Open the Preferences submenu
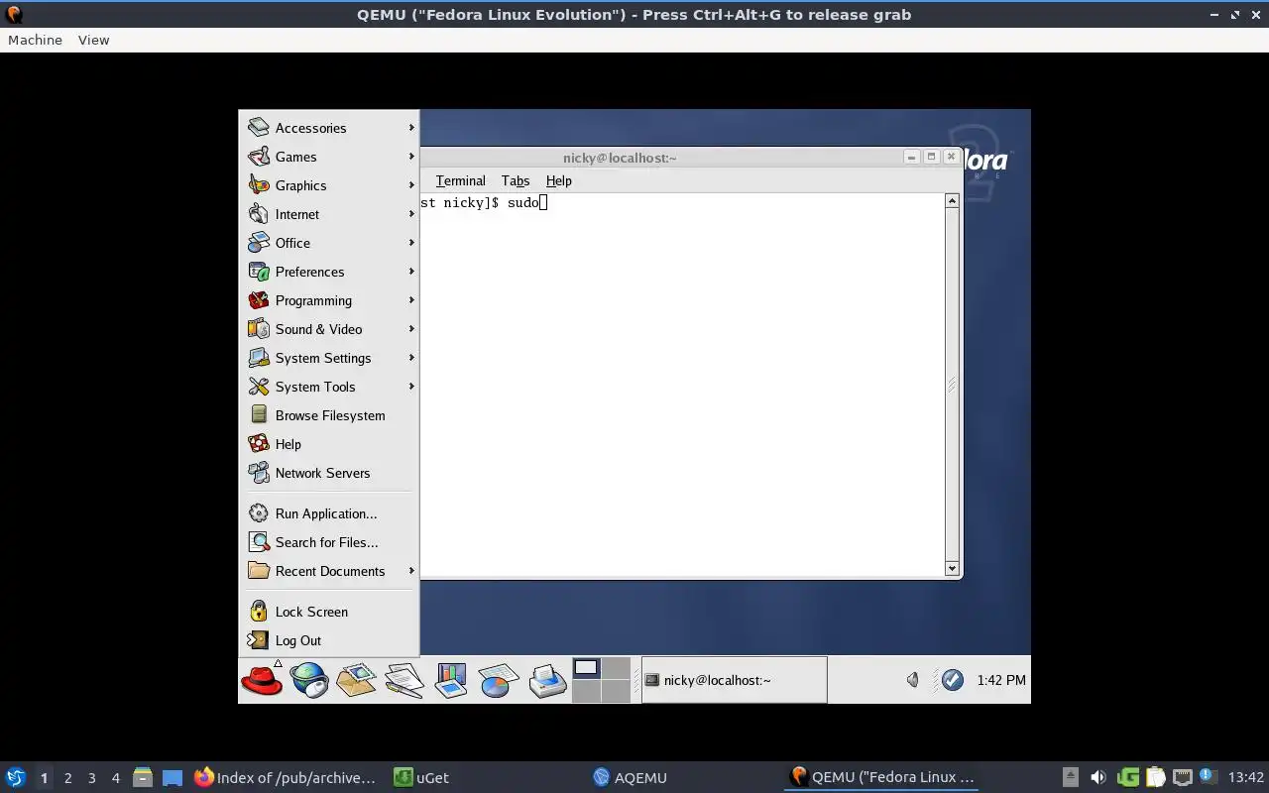The height and width of the screenshot is (793, 1269). pyautogui.click(x=329, y=272)
